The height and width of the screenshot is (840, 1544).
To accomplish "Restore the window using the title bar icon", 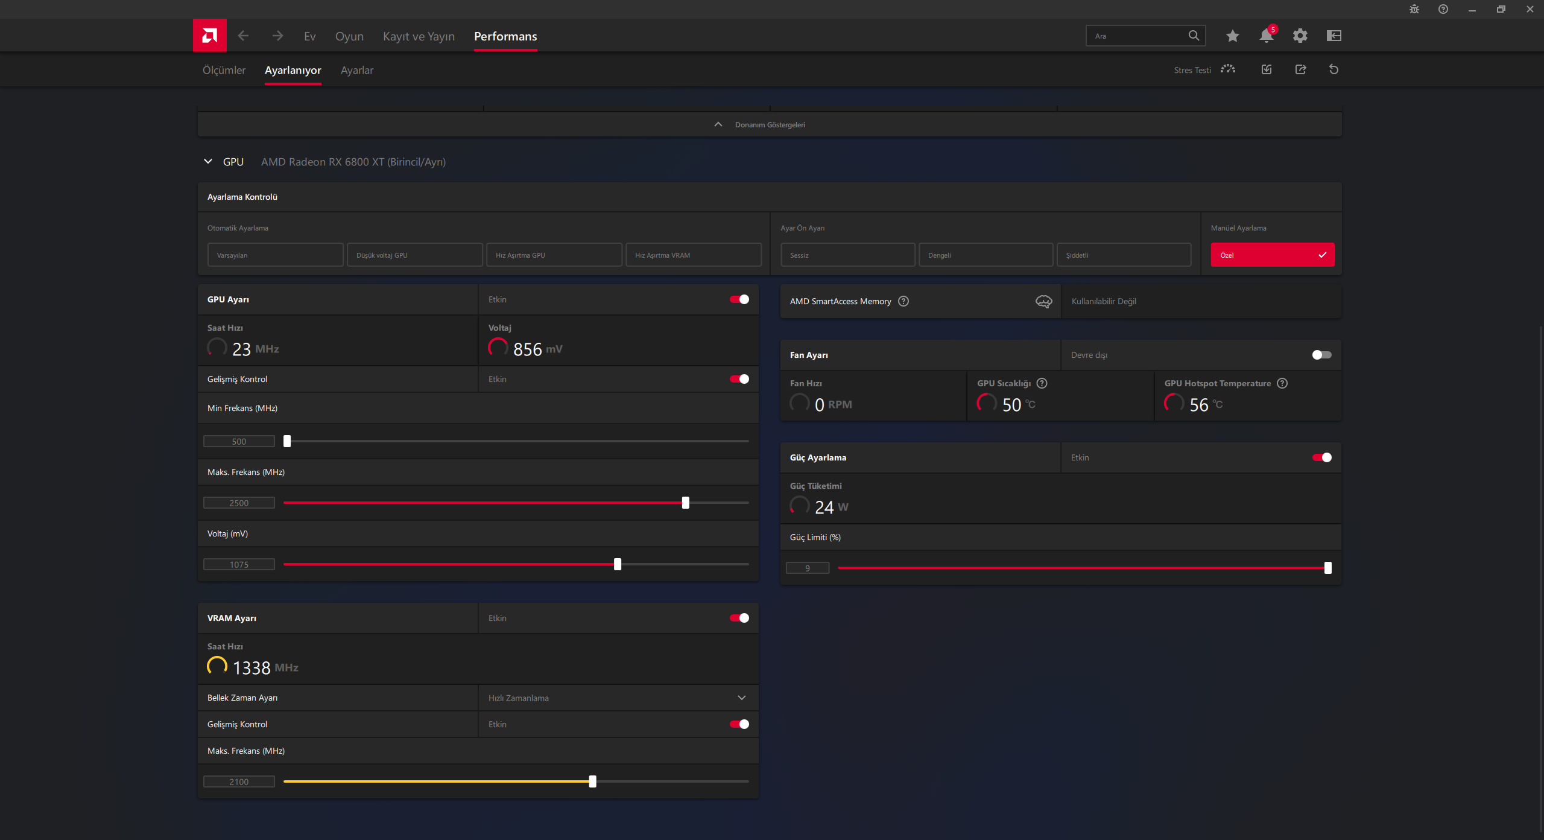I will click(x=1501, y=9).
